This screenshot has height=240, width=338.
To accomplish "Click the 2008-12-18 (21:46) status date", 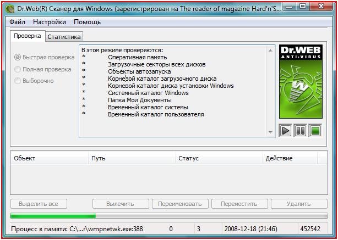I will (x=250, y=229).
